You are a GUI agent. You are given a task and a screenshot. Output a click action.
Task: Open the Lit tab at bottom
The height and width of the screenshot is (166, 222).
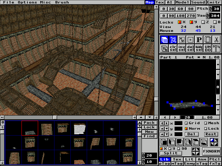(189, 159)
